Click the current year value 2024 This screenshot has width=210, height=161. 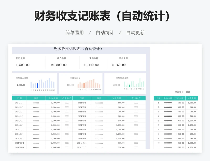coord(188,92)
